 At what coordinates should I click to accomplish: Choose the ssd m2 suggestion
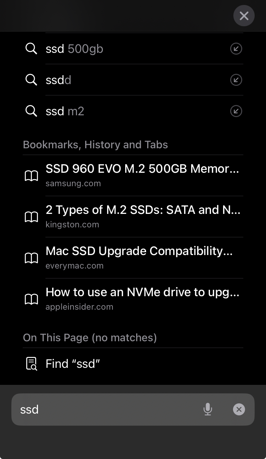133,111
